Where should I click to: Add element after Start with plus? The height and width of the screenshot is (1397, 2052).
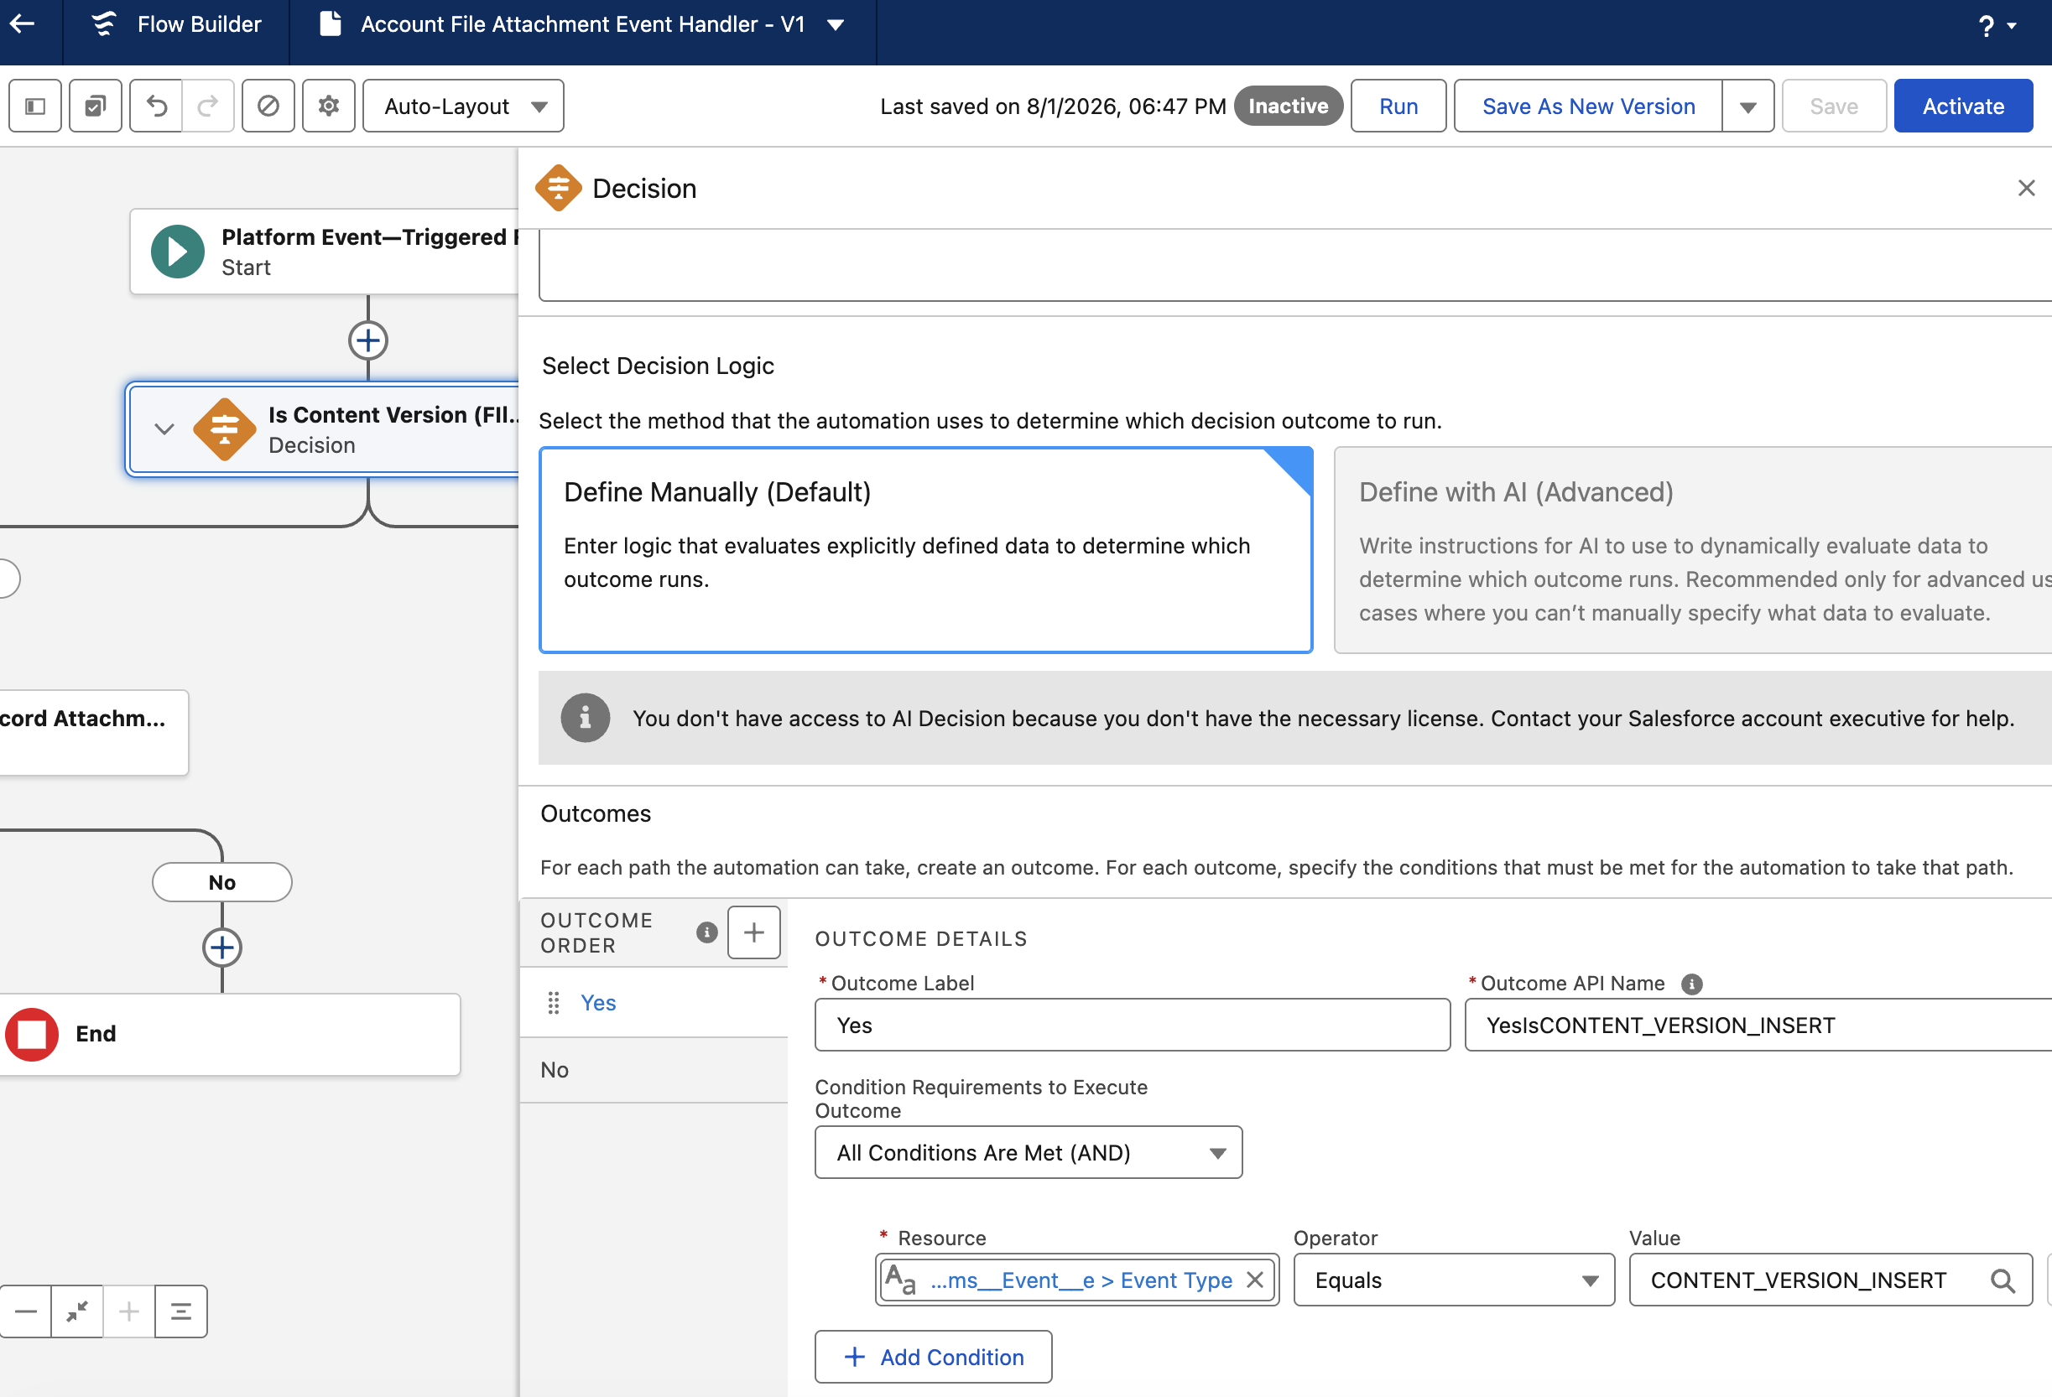[367, 340]
